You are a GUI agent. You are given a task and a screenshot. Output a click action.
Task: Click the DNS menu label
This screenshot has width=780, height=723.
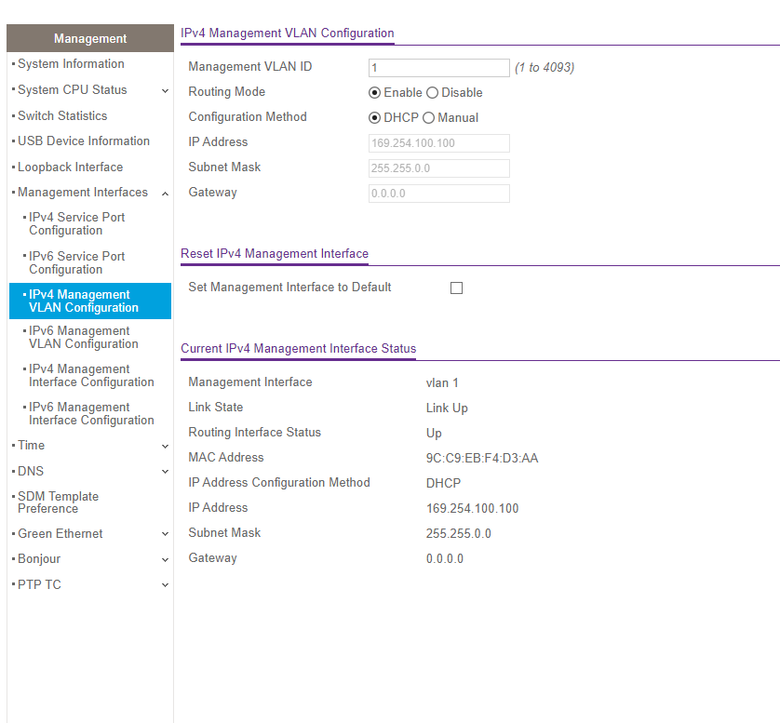31,471
